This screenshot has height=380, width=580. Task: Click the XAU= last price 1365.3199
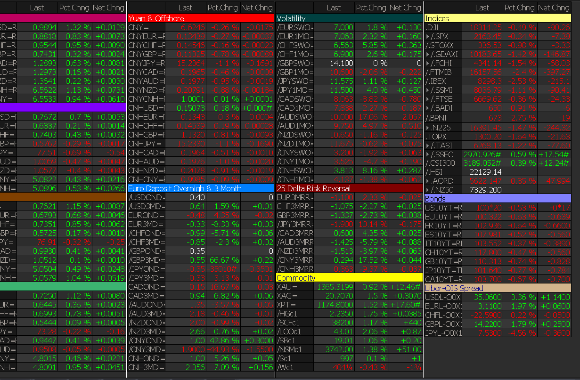pos(335,287)
